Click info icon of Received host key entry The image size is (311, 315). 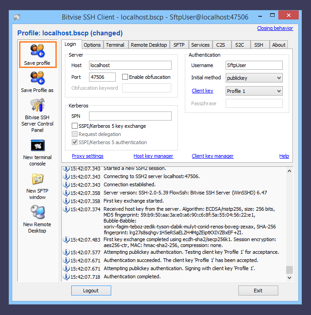tap(66, 209)
